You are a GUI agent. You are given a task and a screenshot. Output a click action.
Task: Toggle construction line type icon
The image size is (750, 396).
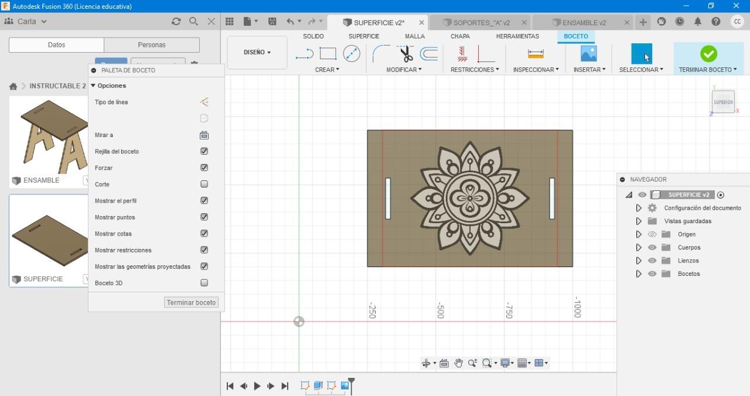click(x=204, y=102)
